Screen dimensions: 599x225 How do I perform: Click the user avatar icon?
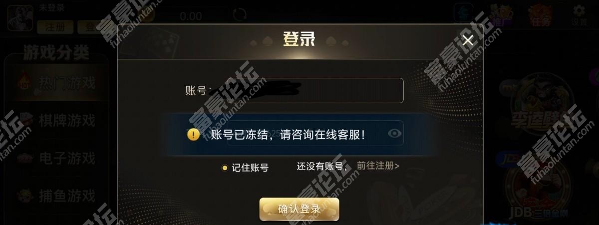coord(20,18)
